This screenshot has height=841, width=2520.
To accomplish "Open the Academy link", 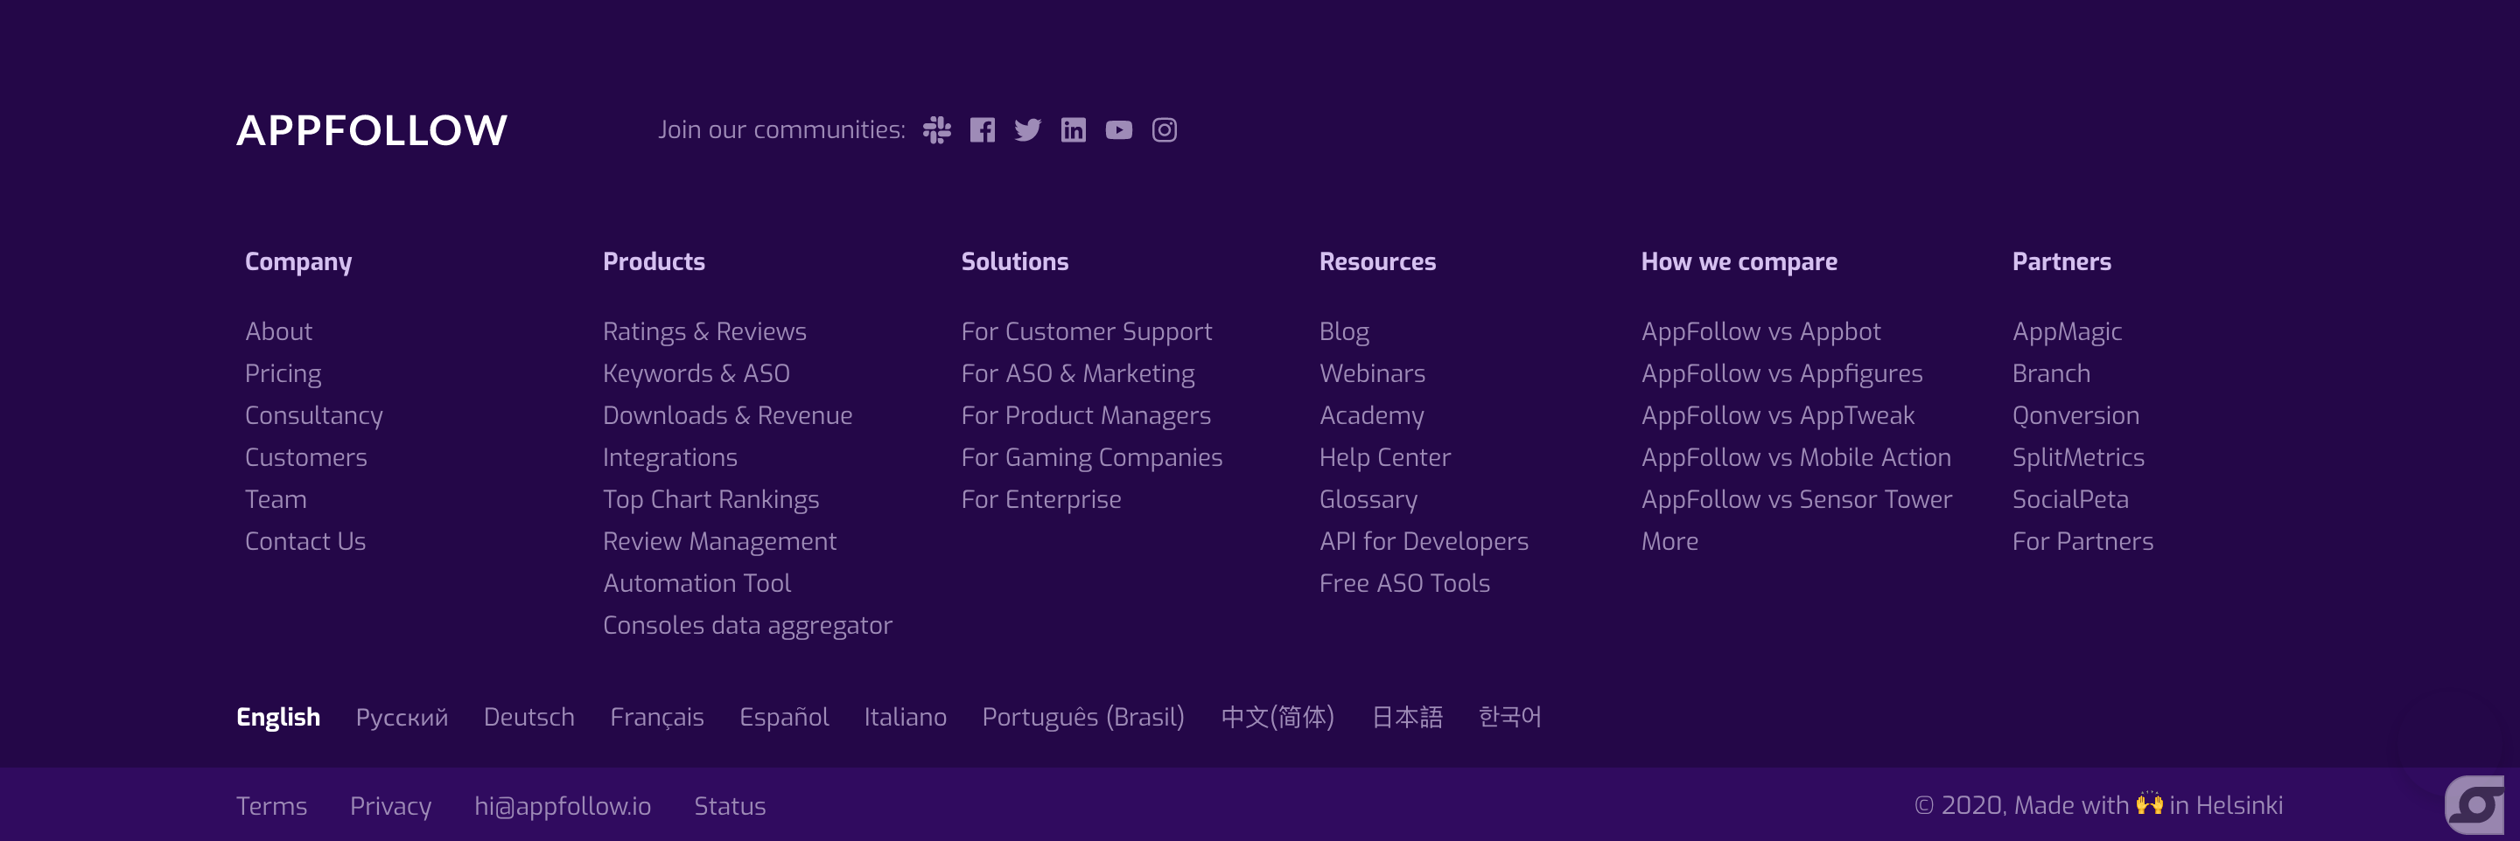I will click(1371, 415).
